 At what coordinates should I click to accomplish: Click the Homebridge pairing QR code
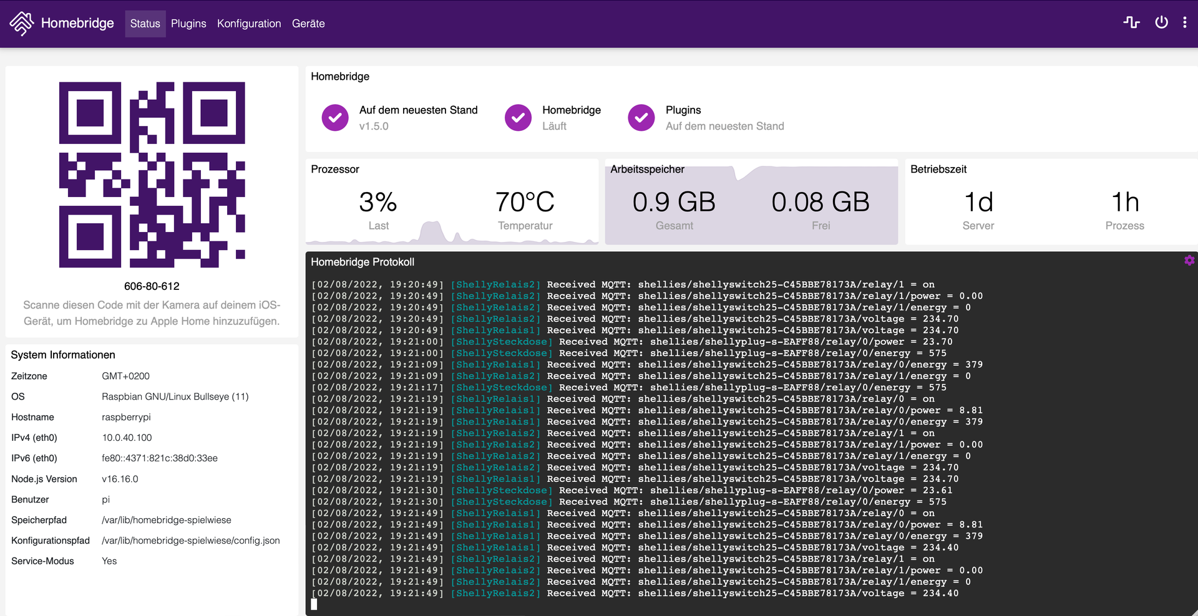[152, 175]
